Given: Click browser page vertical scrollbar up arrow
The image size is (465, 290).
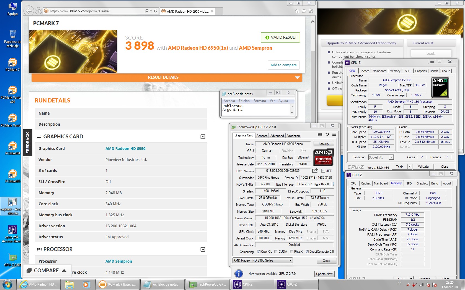Looking at the screenshot, I should [x=313, y=21].
